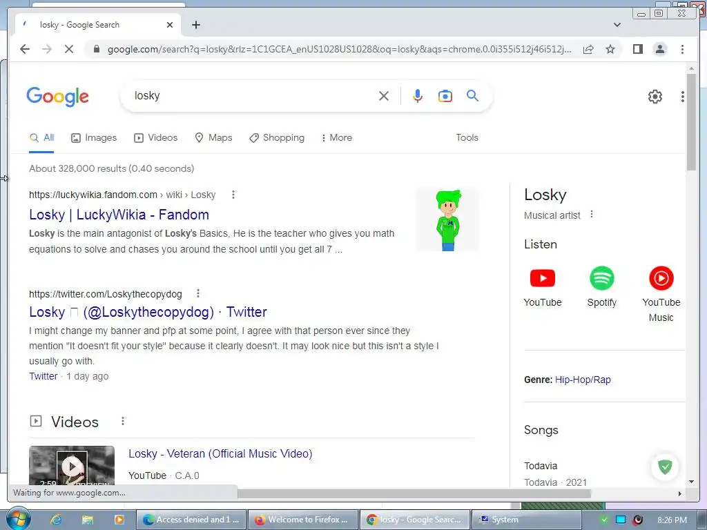Click the losky search input field
Viewport: 707px width, 530px height.
pyautogui.click(x=253, y=95)
